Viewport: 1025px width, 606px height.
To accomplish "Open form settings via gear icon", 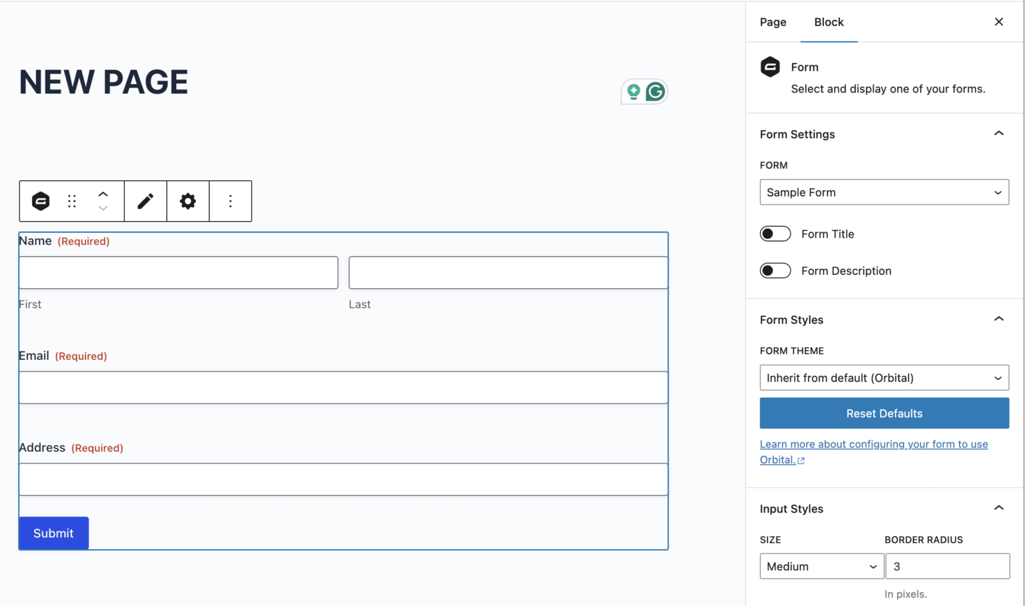I will 188,201.
